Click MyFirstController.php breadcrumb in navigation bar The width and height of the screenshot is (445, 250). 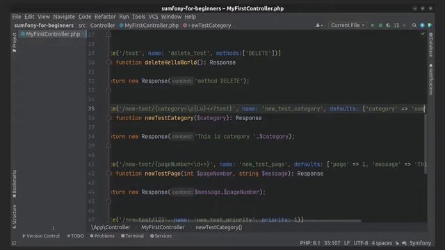click(x=149, y=26)
